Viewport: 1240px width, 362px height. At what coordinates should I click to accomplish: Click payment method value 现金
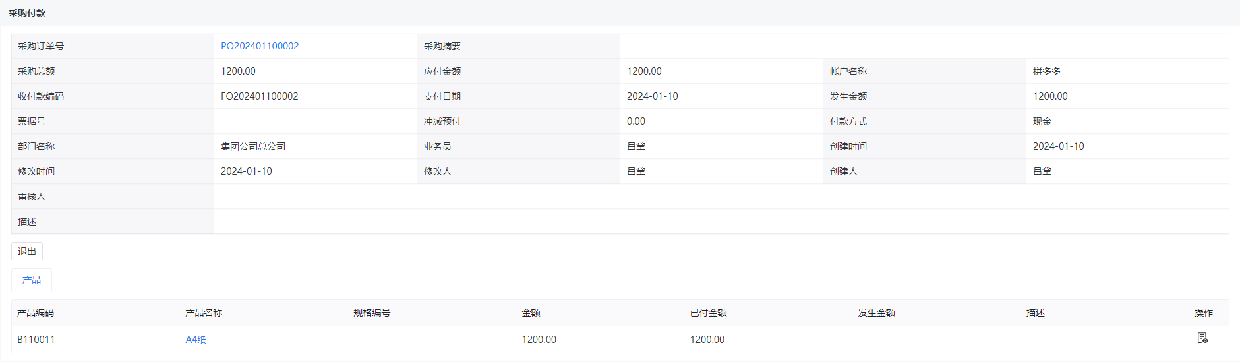pyautogui.click(x=1042, y=121)
